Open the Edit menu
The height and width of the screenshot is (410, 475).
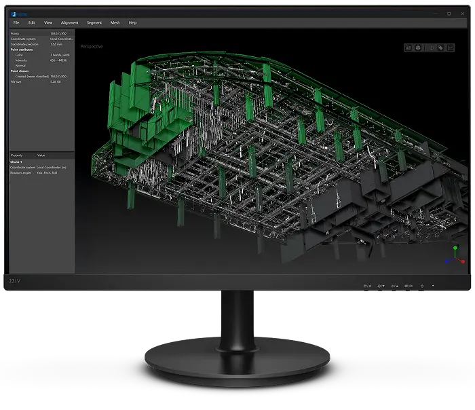(x=31, y=22)
